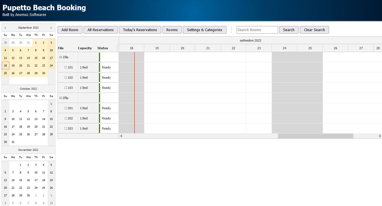Go to previous month in calendar
This screenshot has height=206, width=382.
pos(5,28)
